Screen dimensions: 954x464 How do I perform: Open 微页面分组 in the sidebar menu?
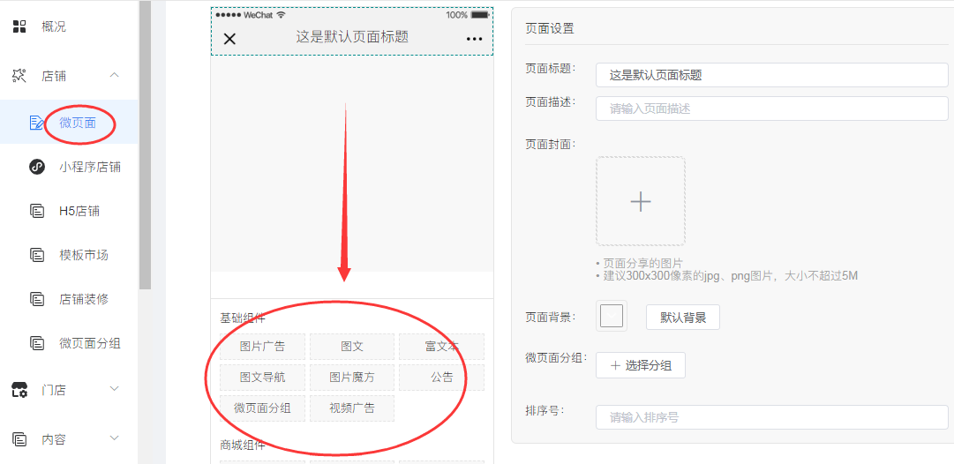90,343
